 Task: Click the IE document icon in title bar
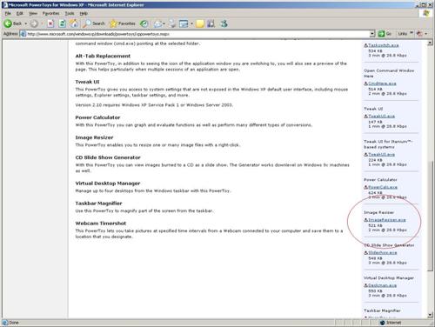pyautogui.click(x=4, y=4)
